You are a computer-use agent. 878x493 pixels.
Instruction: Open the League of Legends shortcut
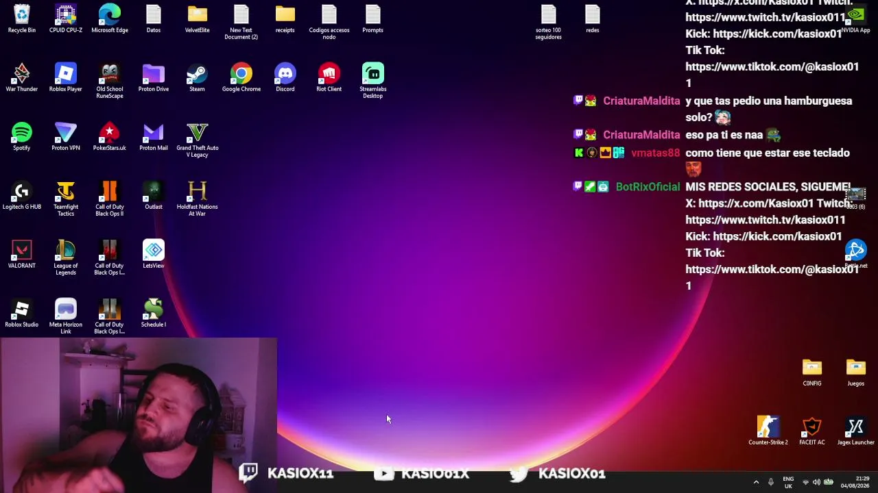pyautogui.click(x=66, y=257)
